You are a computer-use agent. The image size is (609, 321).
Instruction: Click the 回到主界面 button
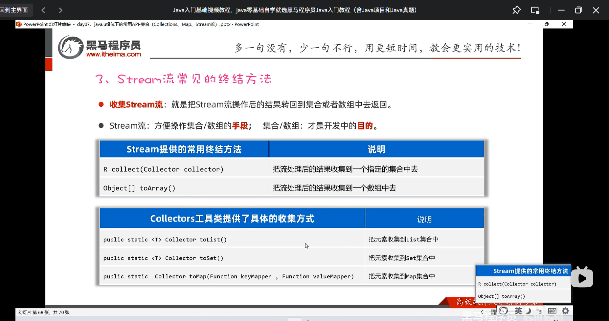coord(12,10)
